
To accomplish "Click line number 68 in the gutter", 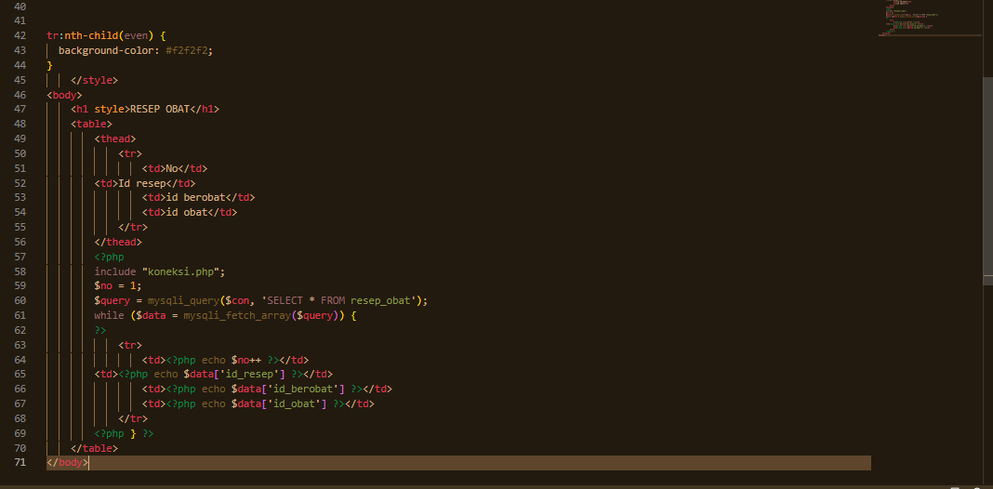I will [x=20, y=418].
